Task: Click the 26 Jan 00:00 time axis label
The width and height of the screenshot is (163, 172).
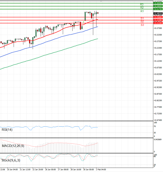Action: (x=50, y=170)
